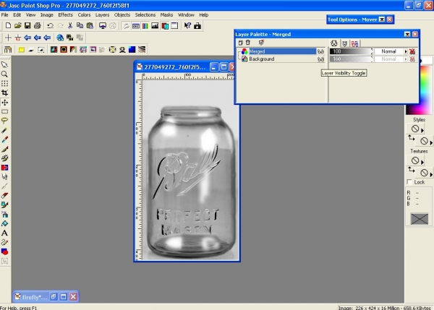Screen dimensions: 434x310
Task: Select the Background layer name
Action: pos(262,59)
